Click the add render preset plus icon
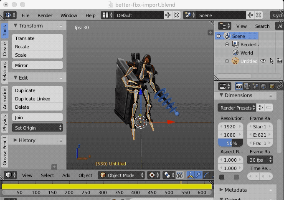The image size is (284, 200). (260, 107)
